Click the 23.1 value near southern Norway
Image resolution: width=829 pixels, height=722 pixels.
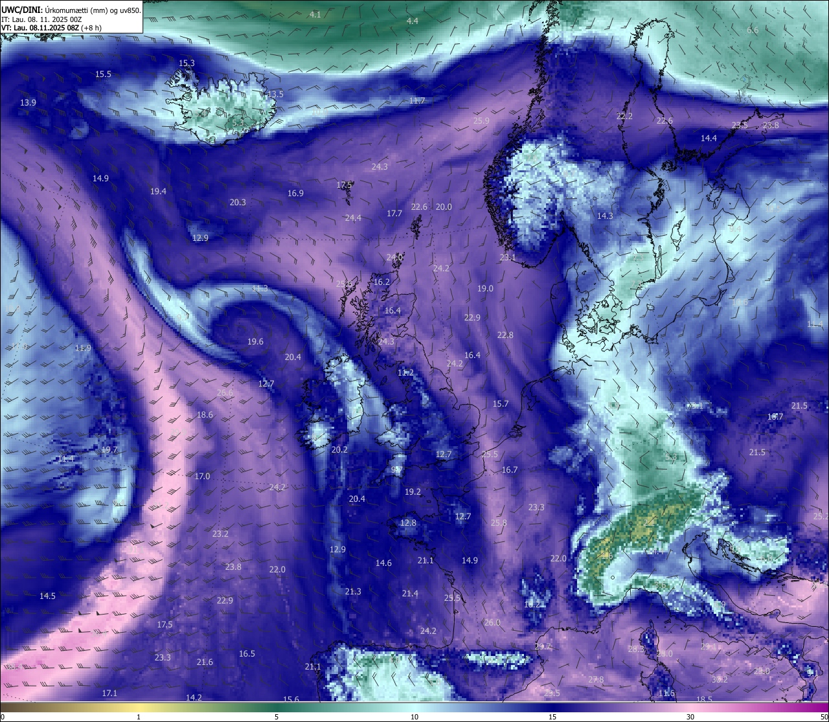pos(508,258)
